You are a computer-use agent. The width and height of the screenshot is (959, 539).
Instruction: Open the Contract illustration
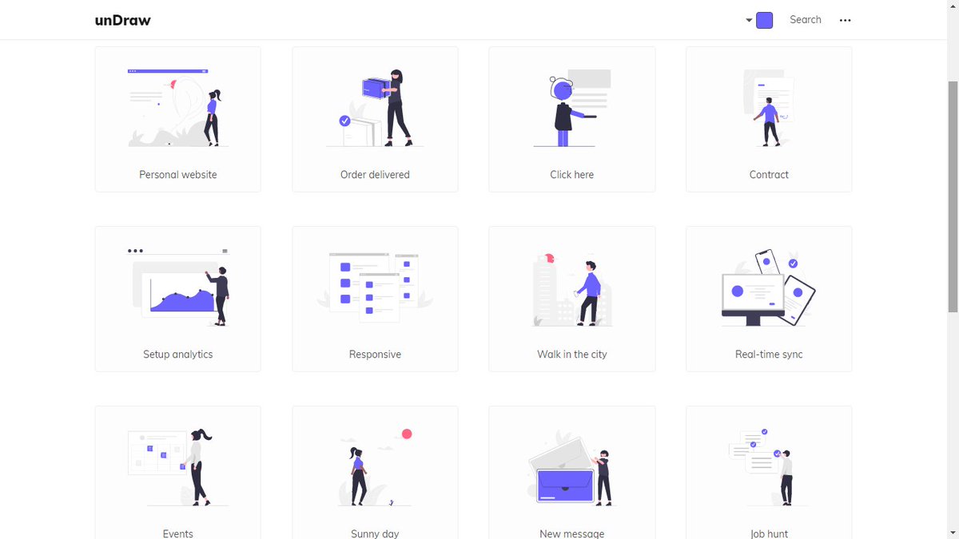tap(769, 119)
